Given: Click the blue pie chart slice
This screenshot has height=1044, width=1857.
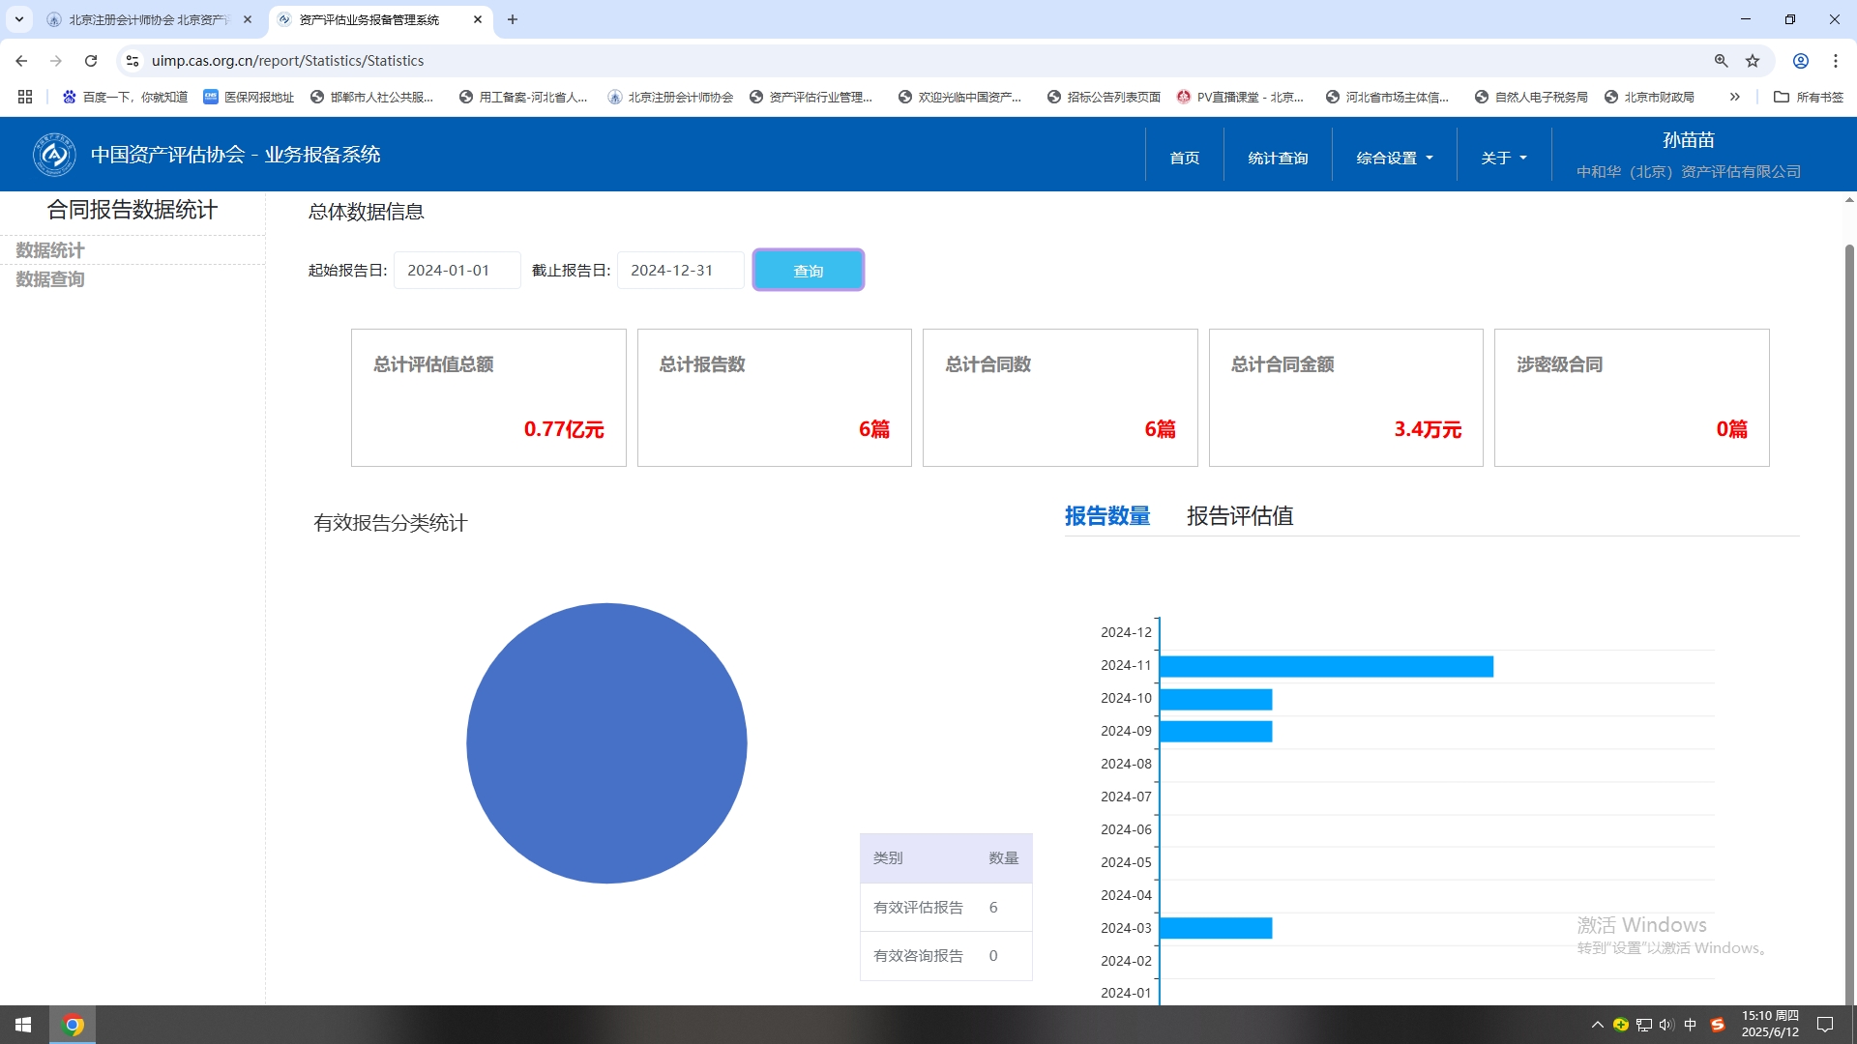Looking at the screenshot, I should (x=606, y=743).
